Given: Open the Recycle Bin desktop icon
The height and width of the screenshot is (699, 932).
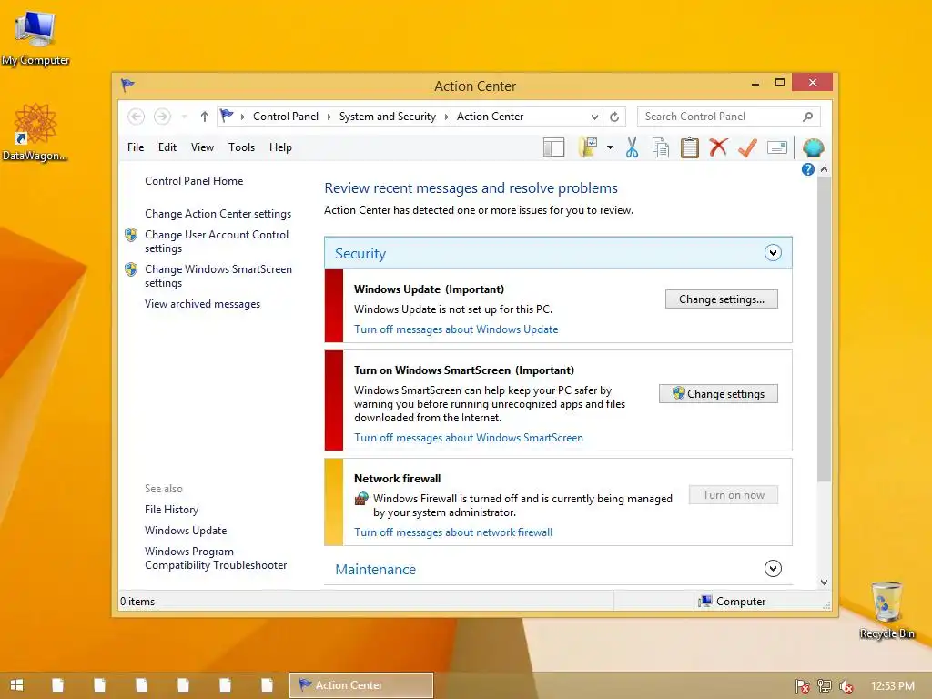Looking at the screenshot, I should pos(886,611).
